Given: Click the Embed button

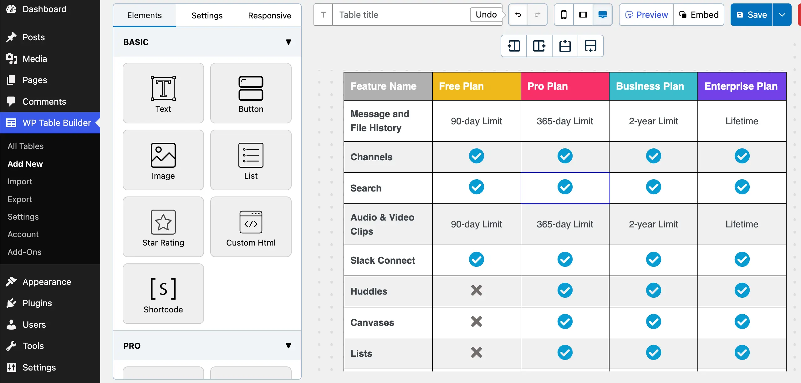Looking at the screenshot, I should 699,14.
